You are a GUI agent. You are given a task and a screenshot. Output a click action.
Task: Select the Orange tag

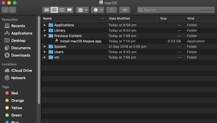(18, 100)
